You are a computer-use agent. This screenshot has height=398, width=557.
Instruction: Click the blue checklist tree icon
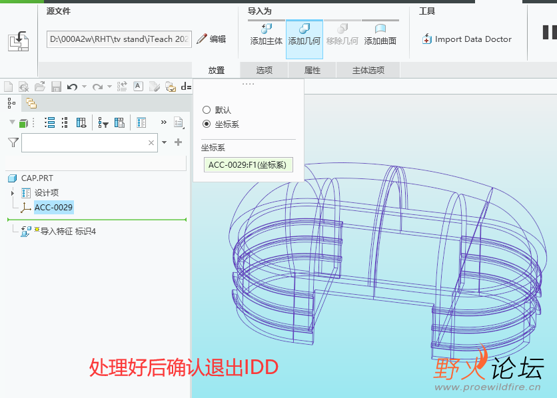141,122
